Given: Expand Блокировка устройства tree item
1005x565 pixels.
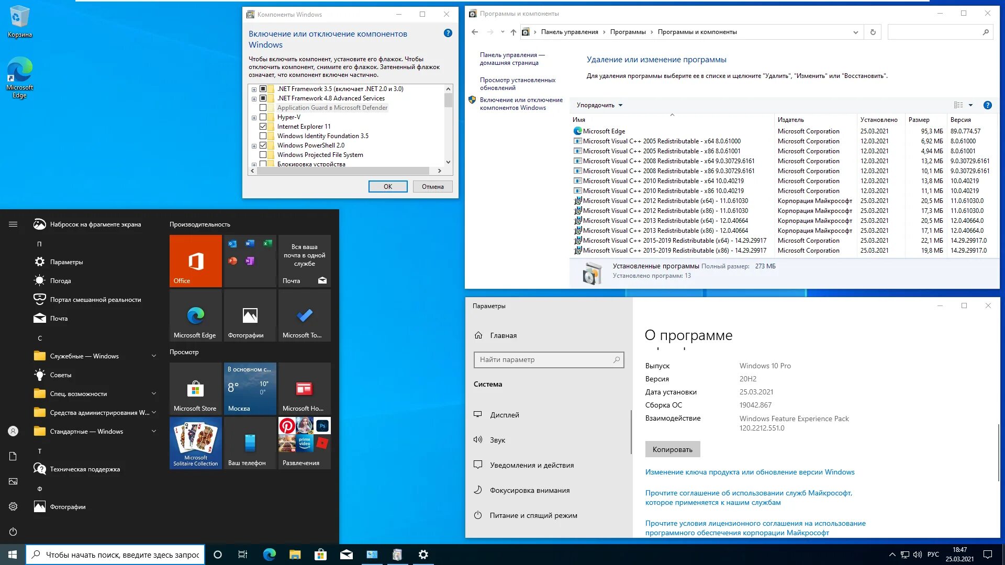Looking at the screenshot, I should click(253, 164).
